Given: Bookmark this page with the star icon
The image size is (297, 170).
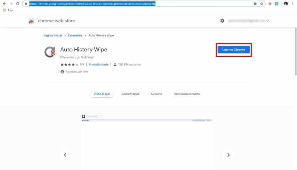Looking at the screenshot, I should (x=261, y=4).
